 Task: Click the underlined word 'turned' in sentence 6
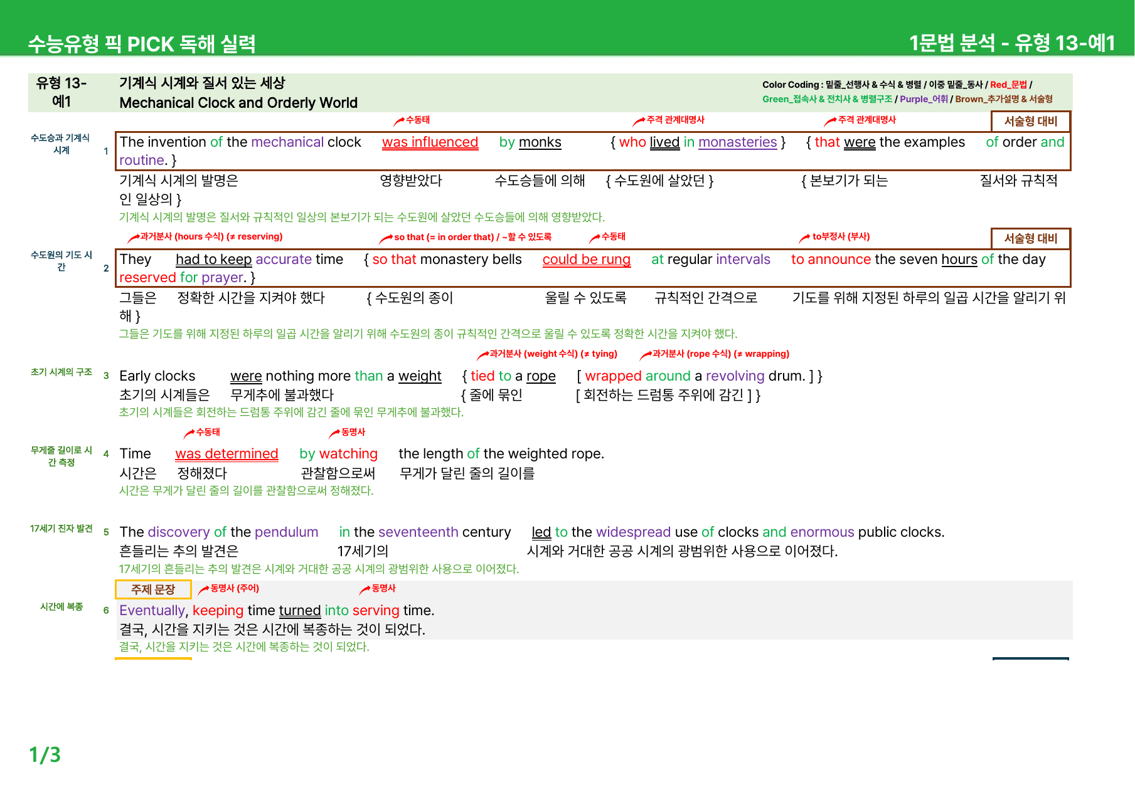300,611
